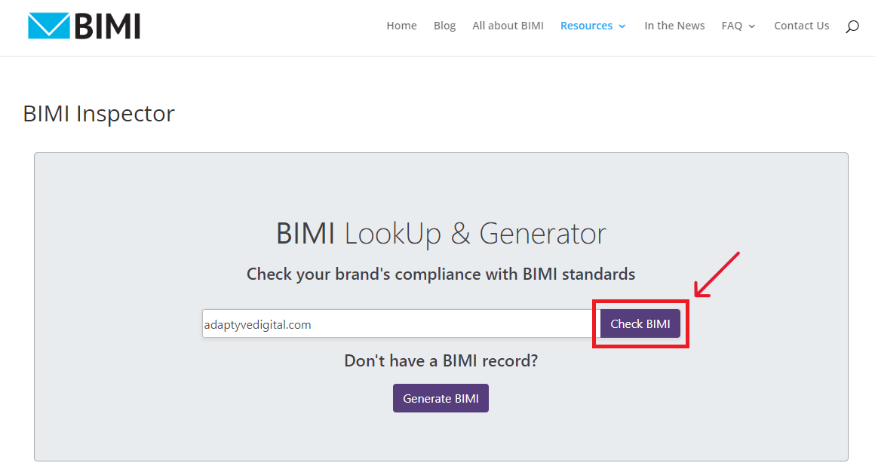Click the BIMI Inspector page heading
Viewport: 875px width, 469px height.
[x=99, y=114]
